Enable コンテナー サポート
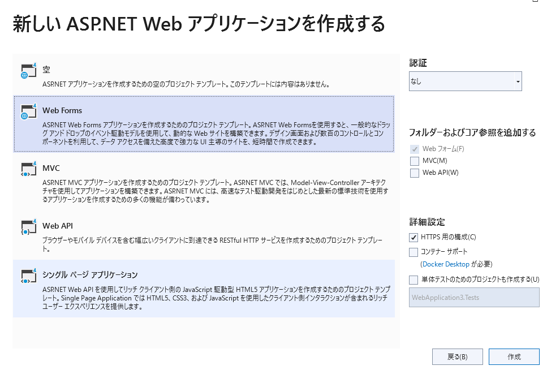The image size is (547, 374). pyautogui.click(x=412, y=251)
